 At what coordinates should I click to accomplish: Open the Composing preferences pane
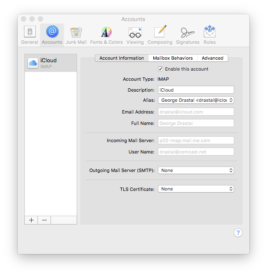pos(160,35)
